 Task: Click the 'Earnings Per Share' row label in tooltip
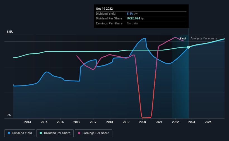(109, 23)
